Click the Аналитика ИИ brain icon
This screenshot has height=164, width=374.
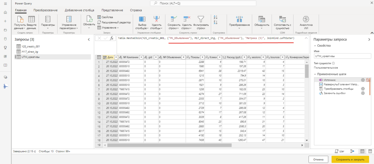[306, 19]
